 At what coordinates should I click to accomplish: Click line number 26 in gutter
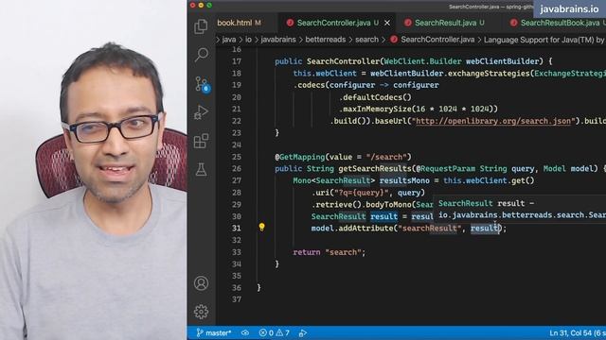[x=237, y=168]
